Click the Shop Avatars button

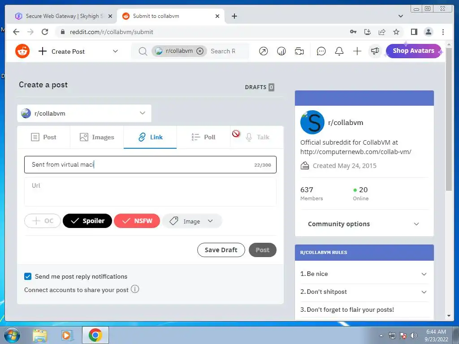pos(413,51)
